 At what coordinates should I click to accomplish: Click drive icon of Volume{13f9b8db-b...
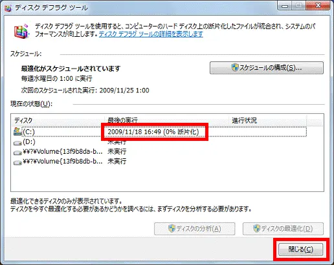click(x=17, y=162)
